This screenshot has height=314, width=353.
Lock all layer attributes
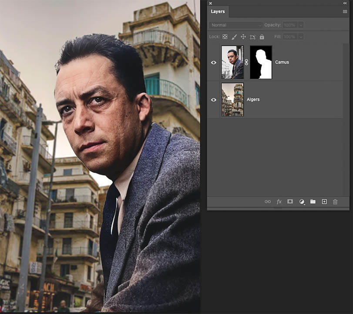262,37
